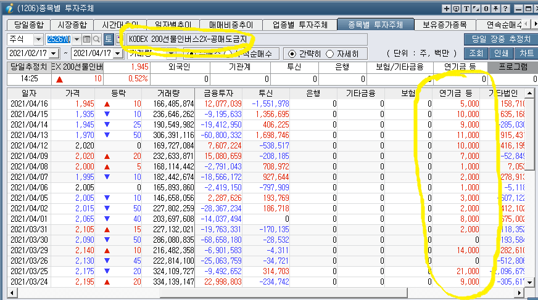Expand the 주식 market type dropdown
This screenshot has height=300, width=538.
coord(38,39)
